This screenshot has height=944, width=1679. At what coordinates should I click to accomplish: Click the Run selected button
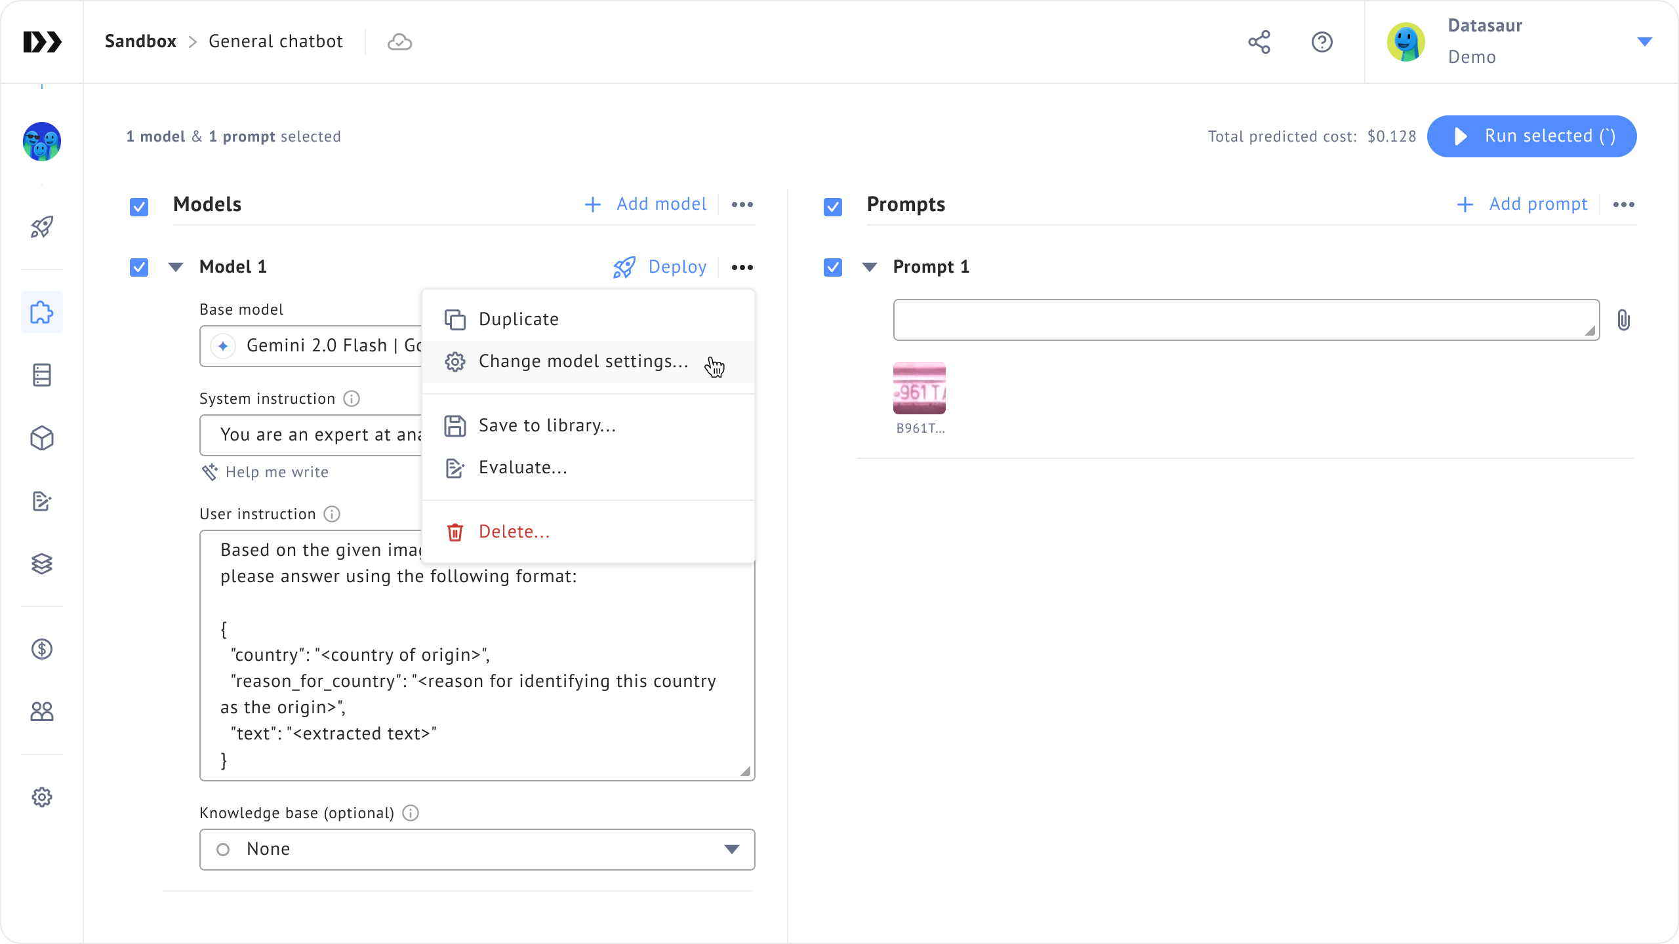click(1531, 136)
